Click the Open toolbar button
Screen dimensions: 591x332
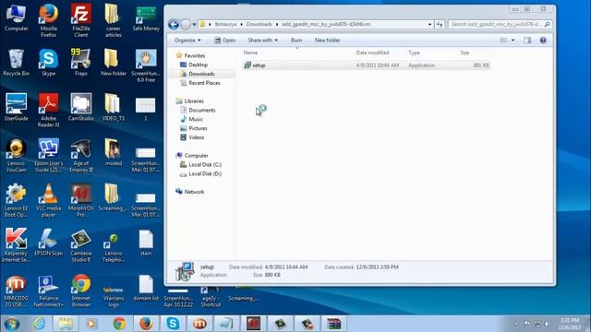[224, 40]
